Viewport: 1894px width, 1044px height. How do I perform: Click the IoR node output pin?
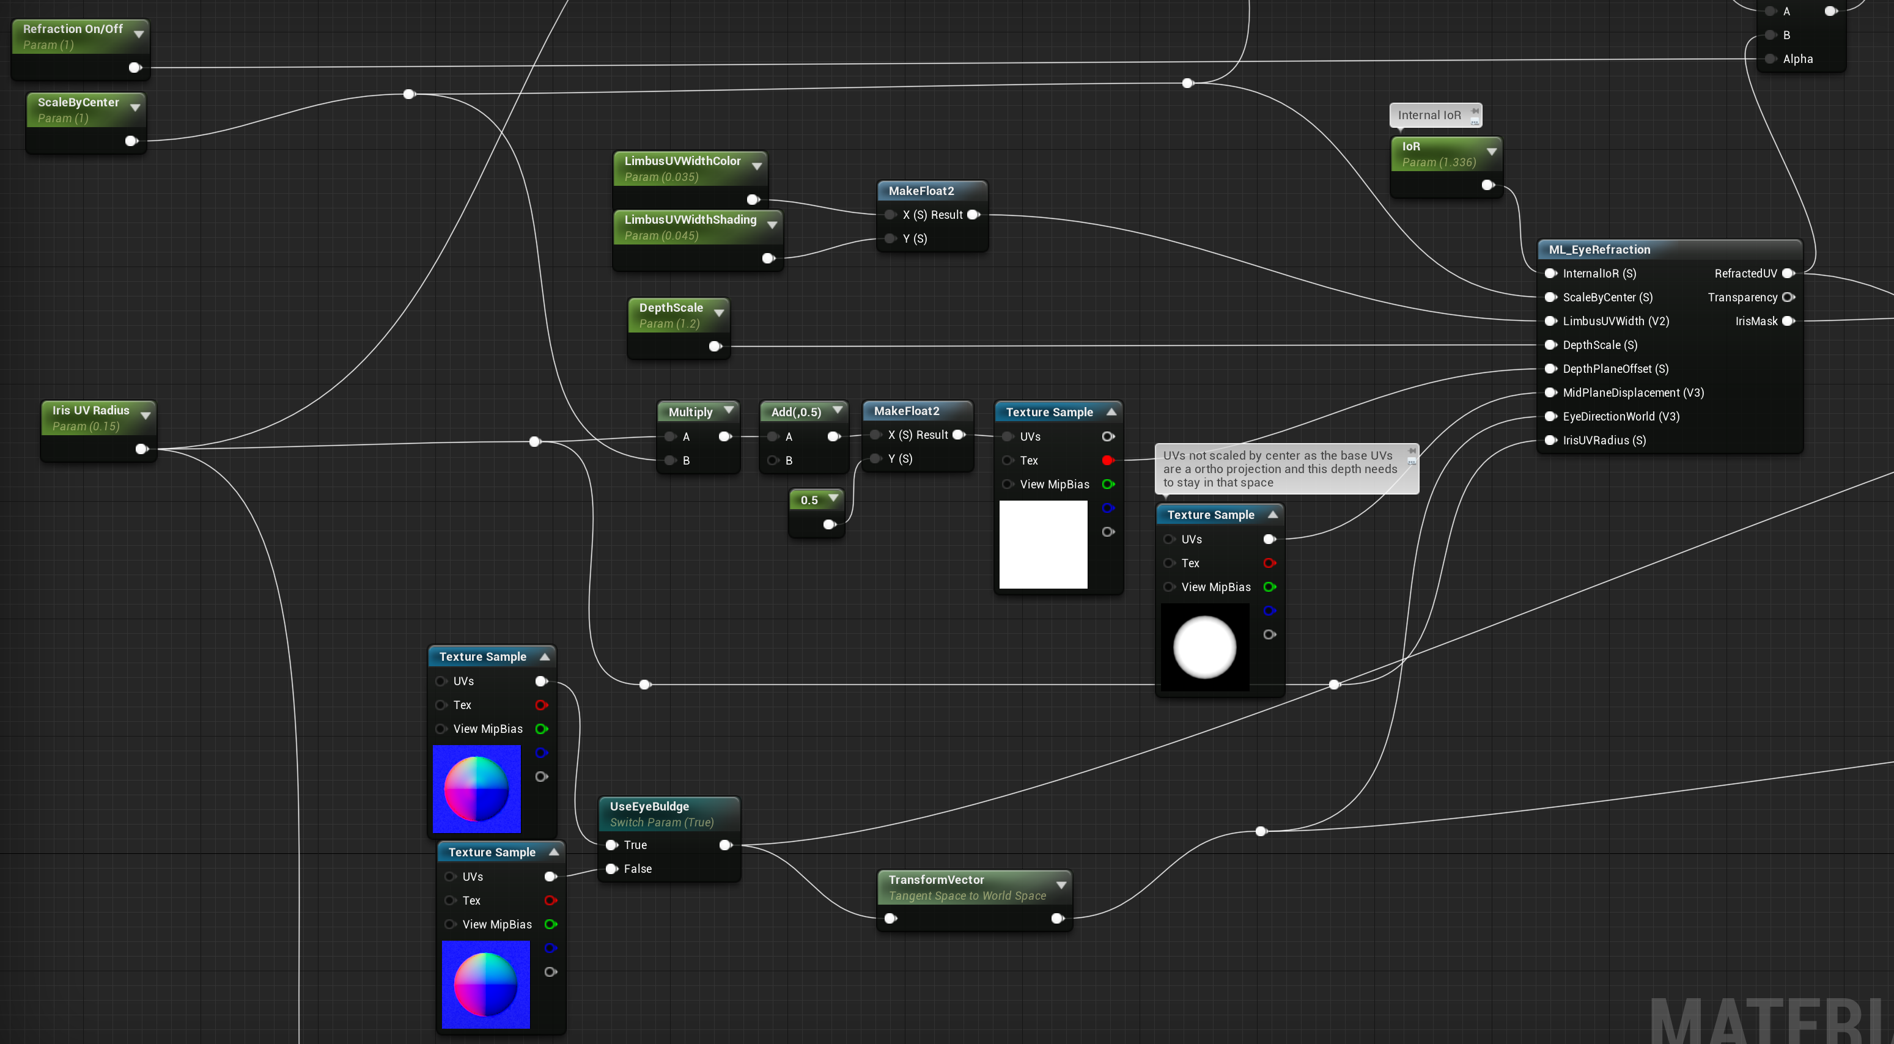(x=1487, y=185)
